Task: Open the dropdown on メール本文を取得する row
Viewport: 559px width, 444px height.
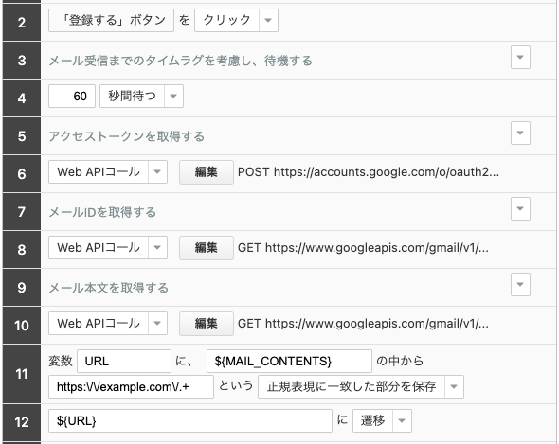Action: pyautogui.click(x=520, y=284)
